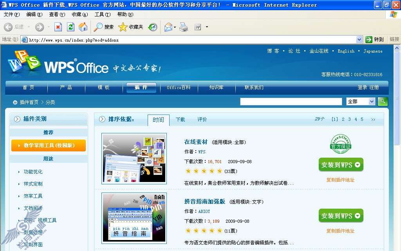Open 功能优化 category
The height and width of the screenshot is (251, 401).
(x=33, y=172)
